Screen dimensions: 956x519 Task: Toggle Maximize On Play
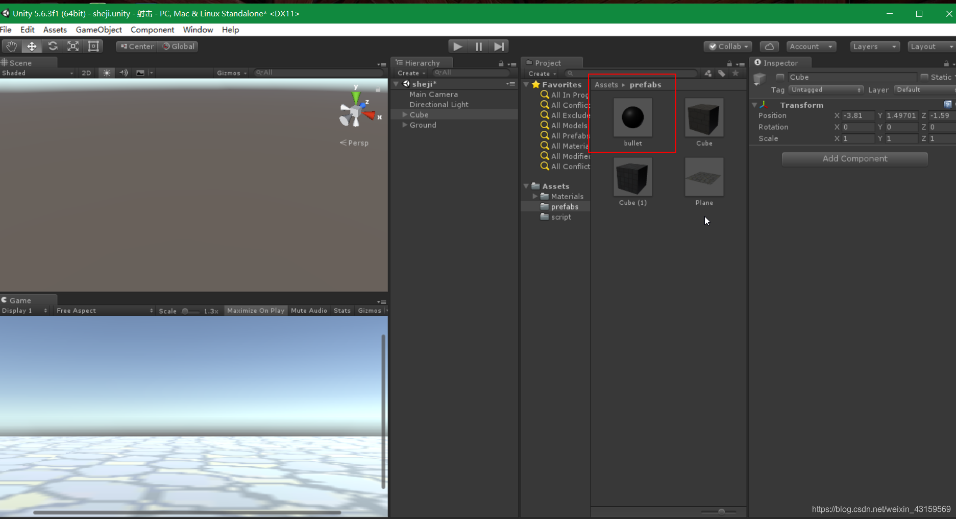[256, 311]
